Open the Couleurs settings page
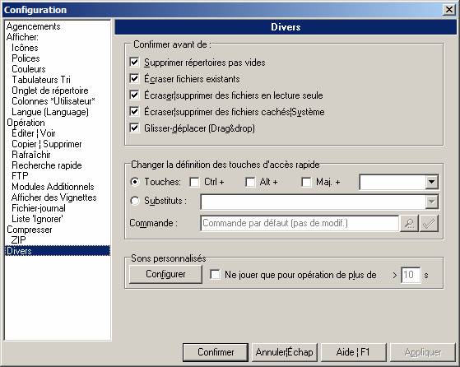Viewport: 460px width, 367px height. click(29, 69)
